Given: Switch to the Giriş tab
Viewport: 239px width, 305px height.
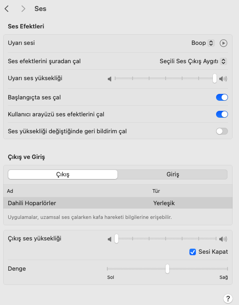Looking at the screenshot, I should (x=172, y=174).
